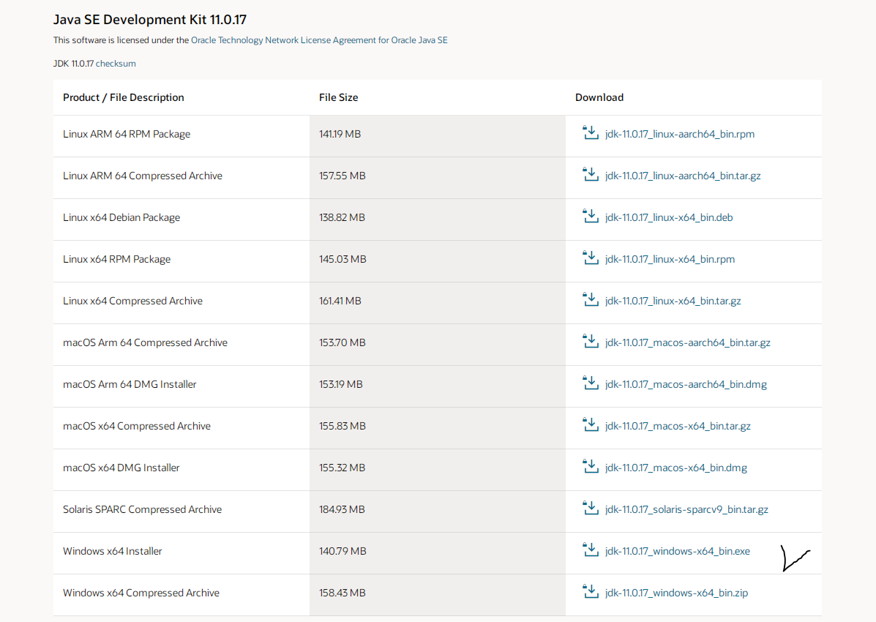Screen dimensions: 876x622
Task: Select macOS Arm 64 Compressed Archive text
Action: tap(145, 342)
